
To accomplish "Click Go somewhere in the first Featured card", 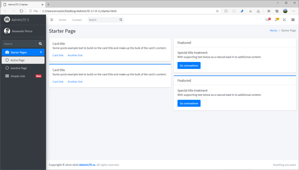I will coord(189,65).
